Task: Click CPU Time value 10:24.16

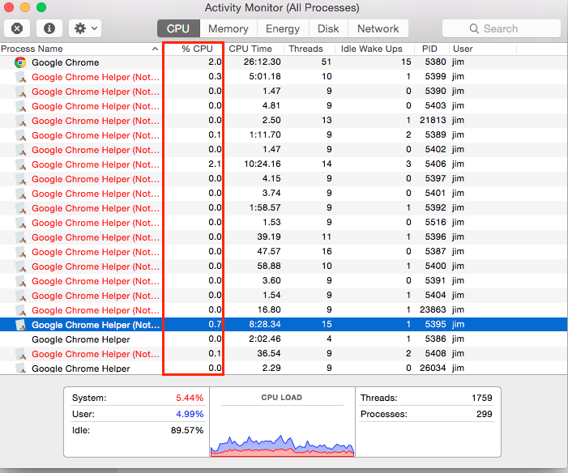Action: [263, 164]
